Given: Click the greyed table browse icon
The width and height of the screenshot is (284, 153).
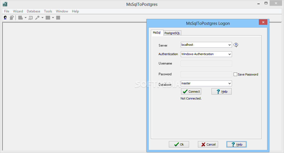Looking at the screenshot, I should (31, 18).
